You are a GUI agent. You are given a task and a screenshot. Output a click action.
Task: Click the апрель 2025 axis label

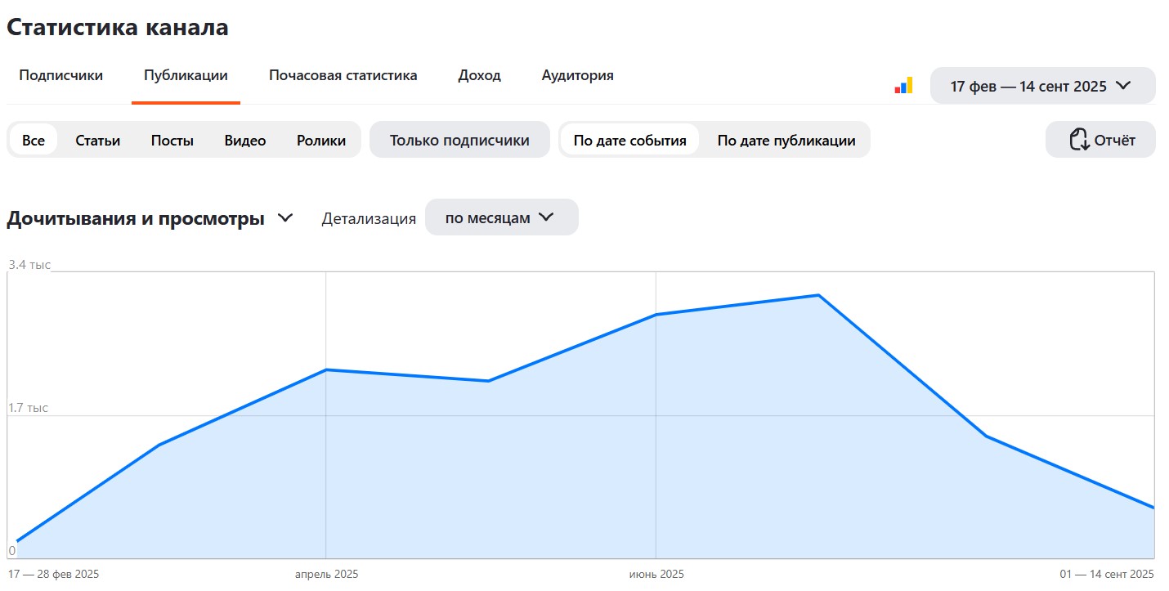tap(327, 574)
